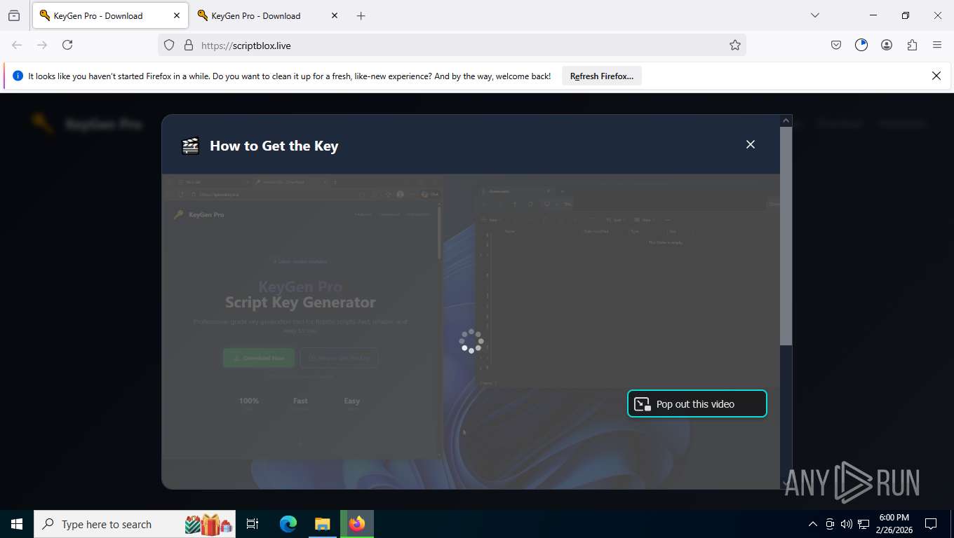Viewport: 954px width, 538px height.
Task: Dismiss the Firefox notification bar
Action: pyautogui.click(x=936, y=76)
